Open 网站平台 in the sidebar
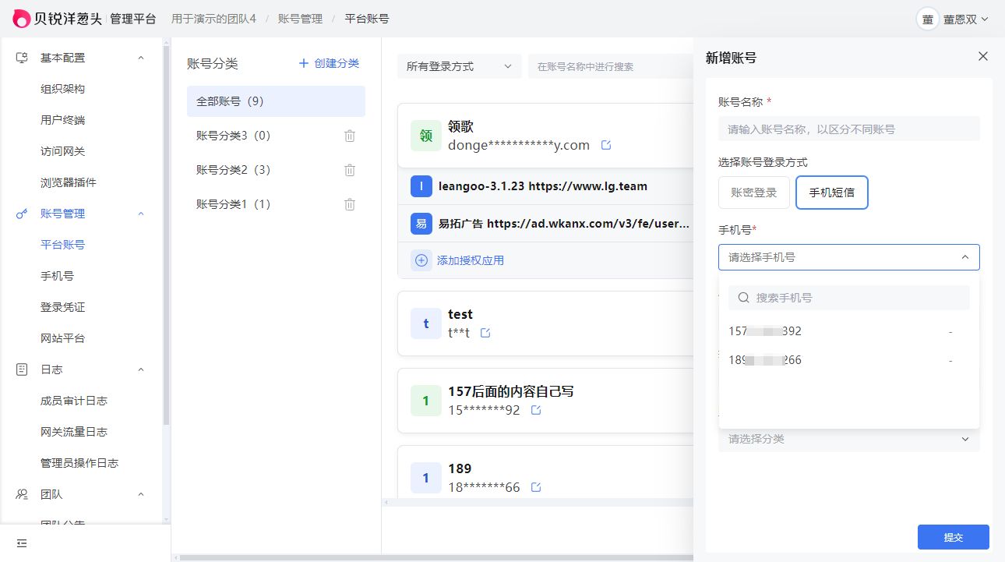This screenshot has width=1005, height=562. coord(62,338)
